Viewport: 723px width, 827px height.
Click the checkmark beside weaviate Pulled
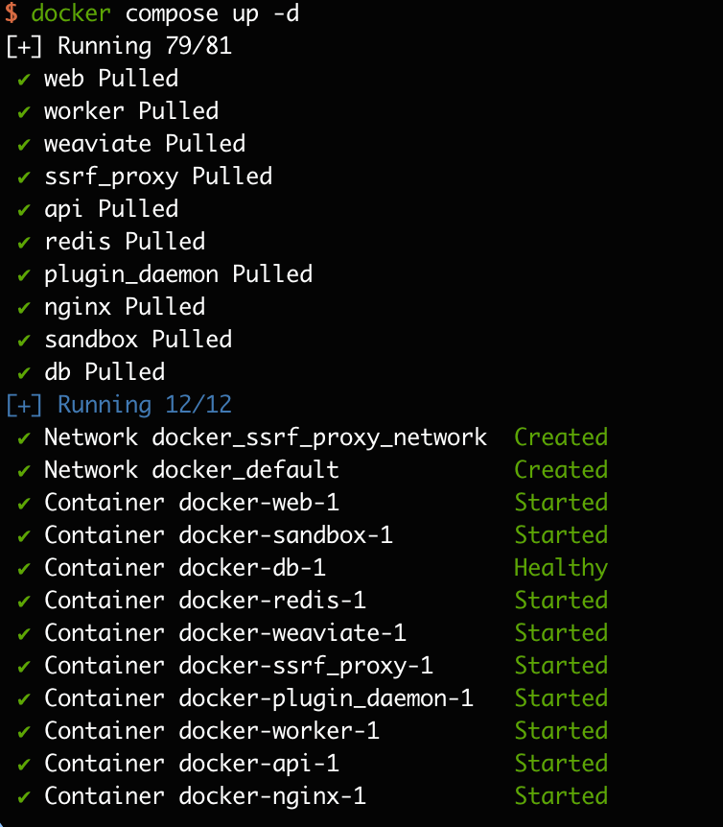[x=24, y=144]
